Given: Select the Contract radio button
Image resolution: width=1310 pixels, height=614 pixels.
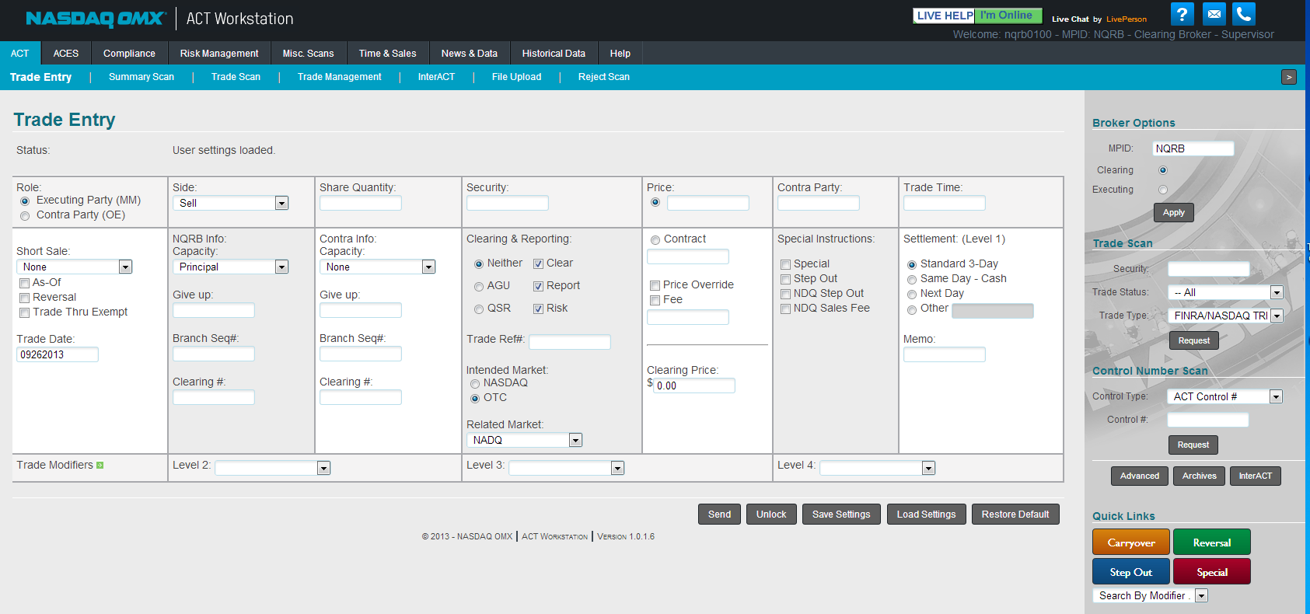Looking at the screenshot, I should (655, 240).
